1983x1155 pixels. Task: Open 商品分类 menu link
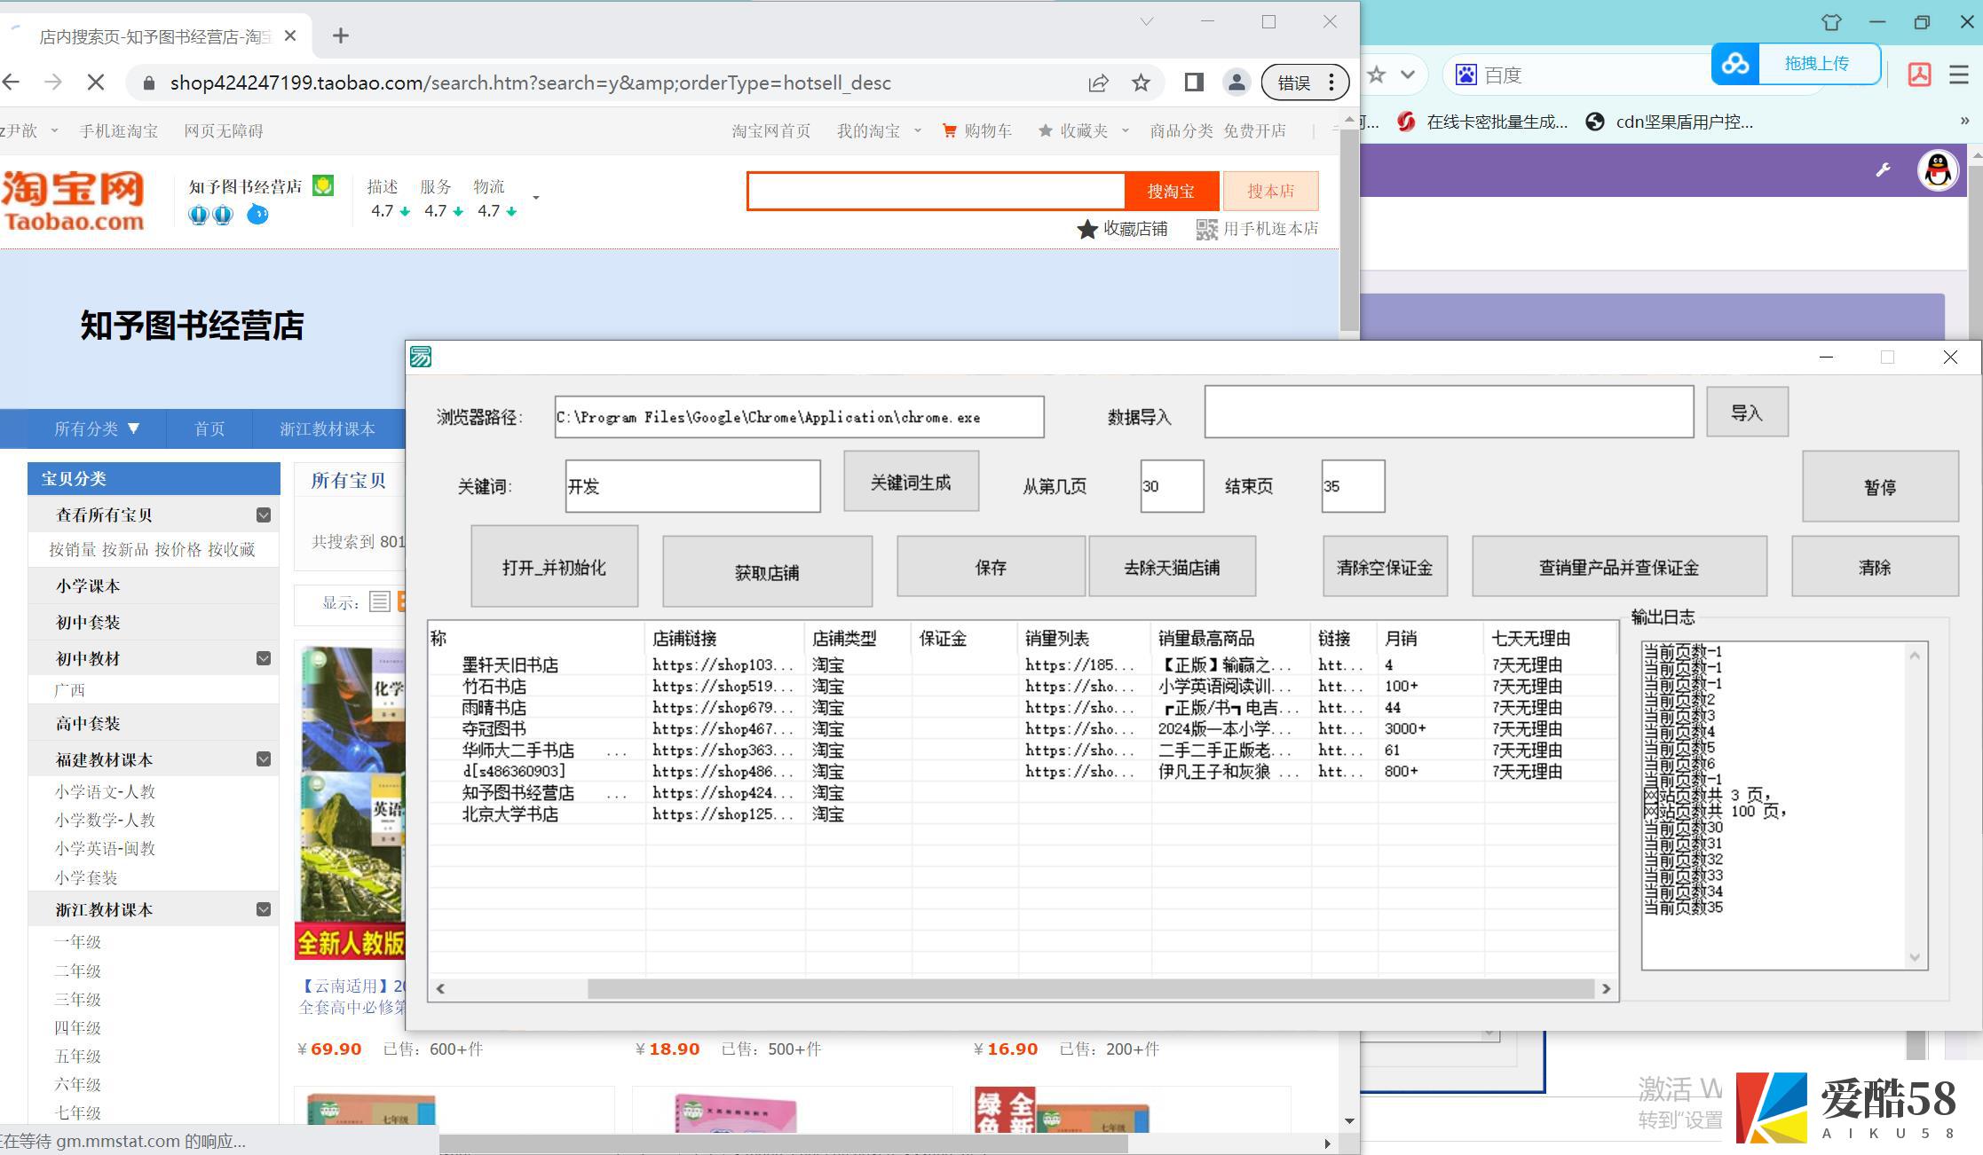point(1181,131)
